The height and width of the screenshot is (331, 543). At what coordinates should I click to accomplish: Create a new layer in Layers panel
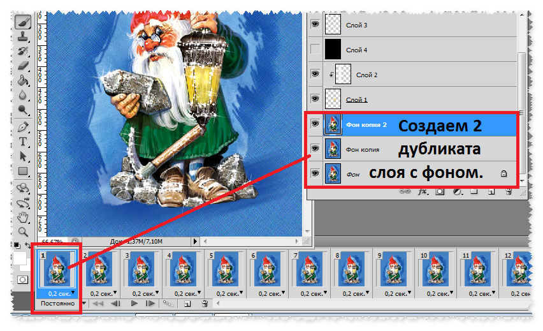[491, 192]
